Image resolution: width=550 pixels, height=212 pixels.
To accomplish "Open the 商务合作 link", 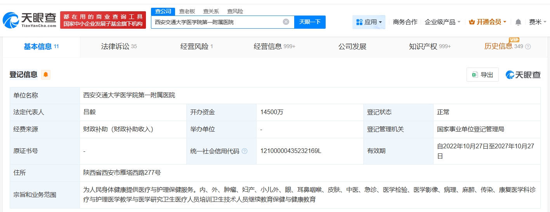I will click(405, 22).
